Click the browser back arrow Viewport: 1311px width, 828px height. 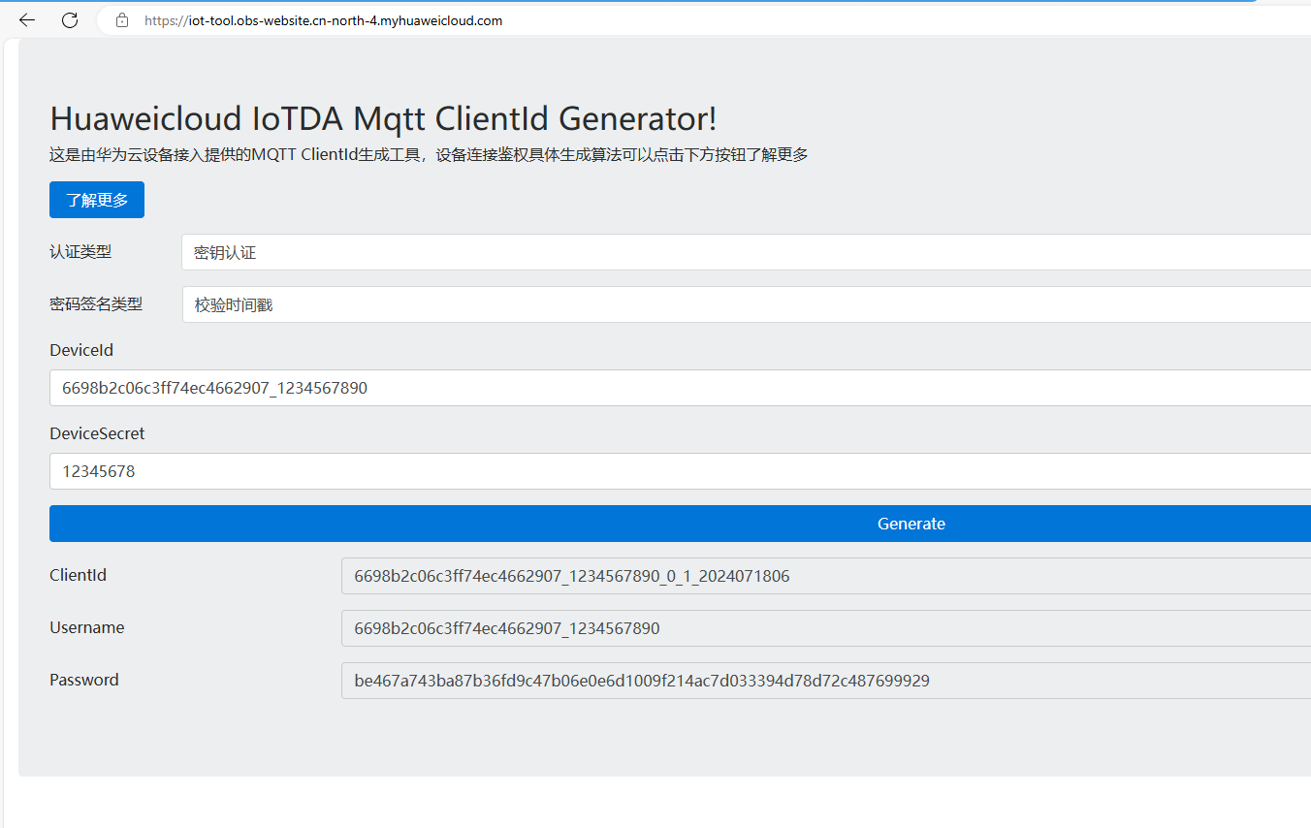point(27,20)
